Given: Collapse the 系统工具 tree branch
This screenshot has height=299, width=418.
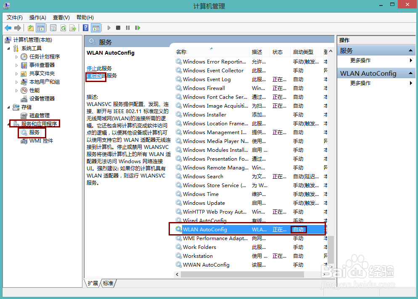Looking at the screenshot, I should click(8, 48).
